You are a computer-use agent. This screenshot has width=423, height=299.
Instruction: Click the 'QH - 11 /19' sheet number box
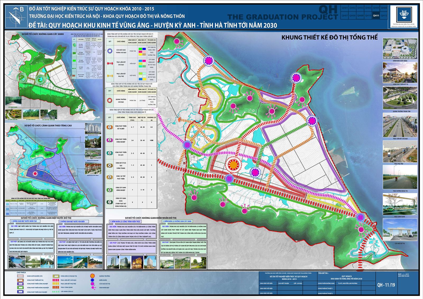[x=386, y=285]
